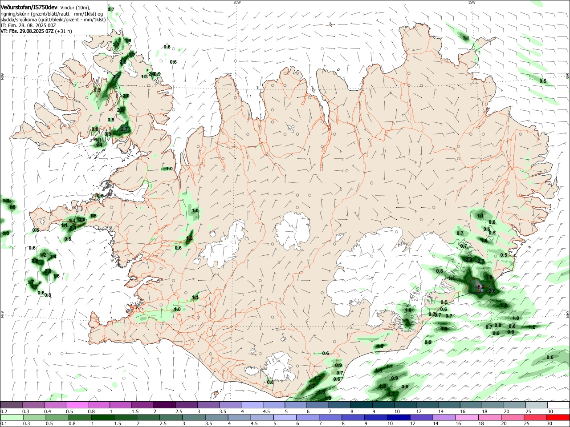
Task: Pick the dark purple snow-scale swatch starting at 2
Action: pyautogui.click(x=164, y=405)
